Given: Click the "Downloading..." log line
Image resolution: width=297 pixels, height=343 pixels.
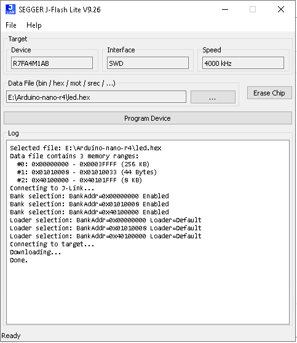Looking at the screenshot, I should coord(36,252).
